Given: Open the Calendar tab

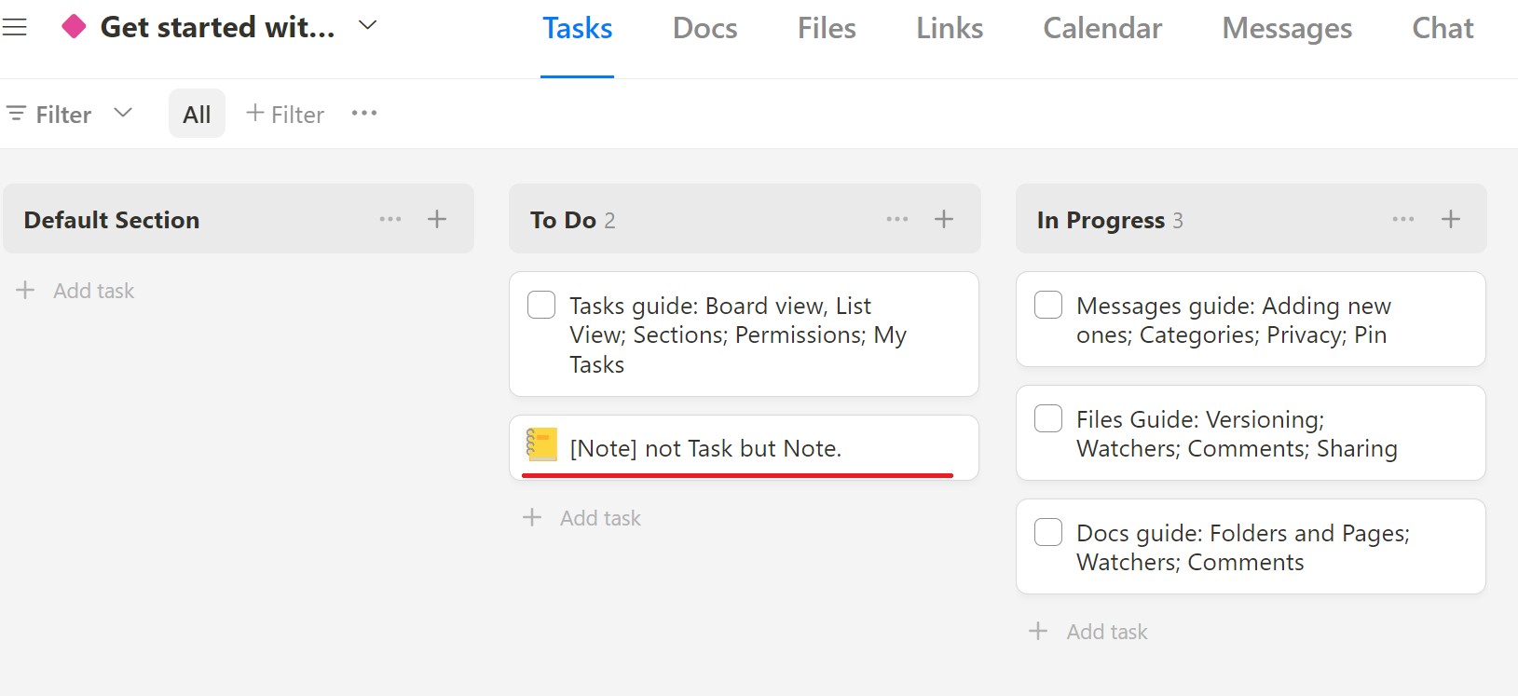Looking at the screenshot, I should coord(1102,29).
